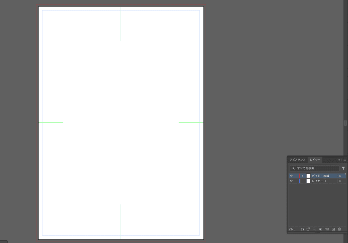Click the artboard icon in Layers panel footer
This screenshot has width=348, height=243.
click(302, 229)
